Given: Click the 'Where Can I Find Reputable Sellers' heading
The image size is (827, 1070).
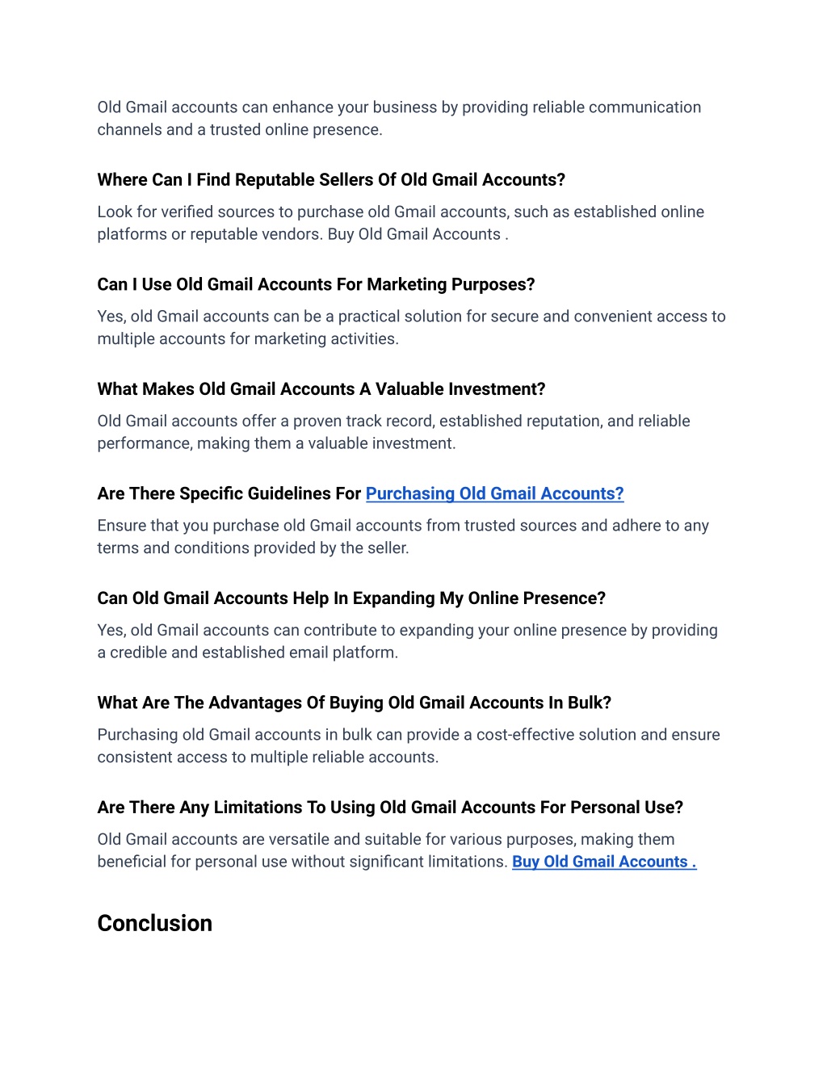Looking at the screenshot, I should click(331, 179).
